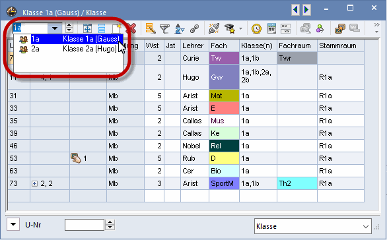Open the class selection dropdown arrow
387x240 pixels.
[55, 28]
